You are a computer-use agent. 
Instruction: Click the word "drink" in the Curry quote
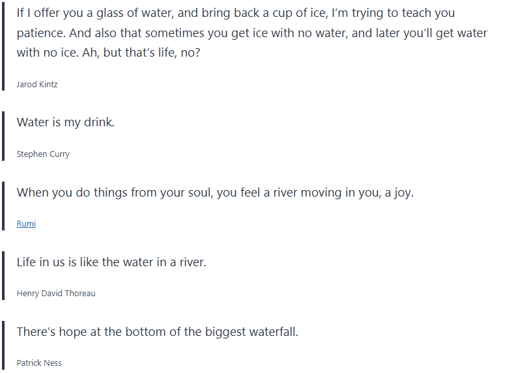tap(98, 122)
